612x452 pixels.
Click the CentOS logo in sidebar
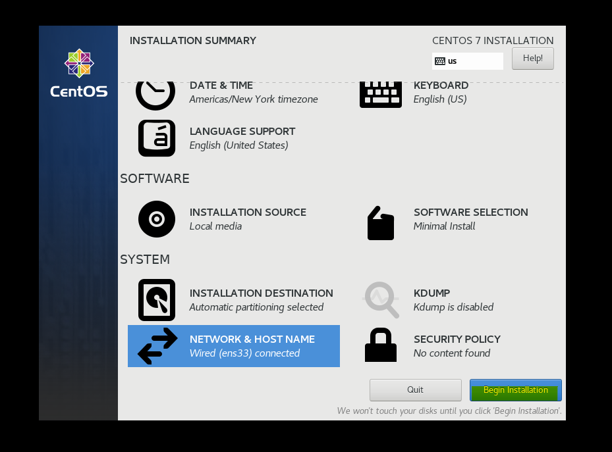[x=79, y=73]
